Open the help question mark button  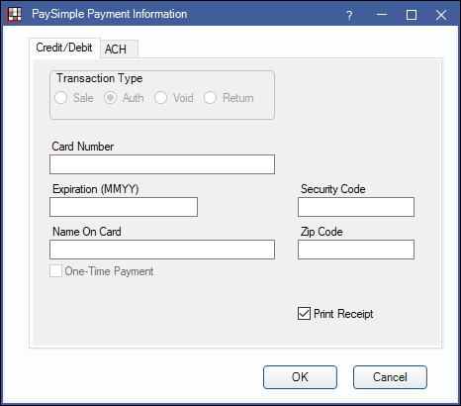point(349,15)
